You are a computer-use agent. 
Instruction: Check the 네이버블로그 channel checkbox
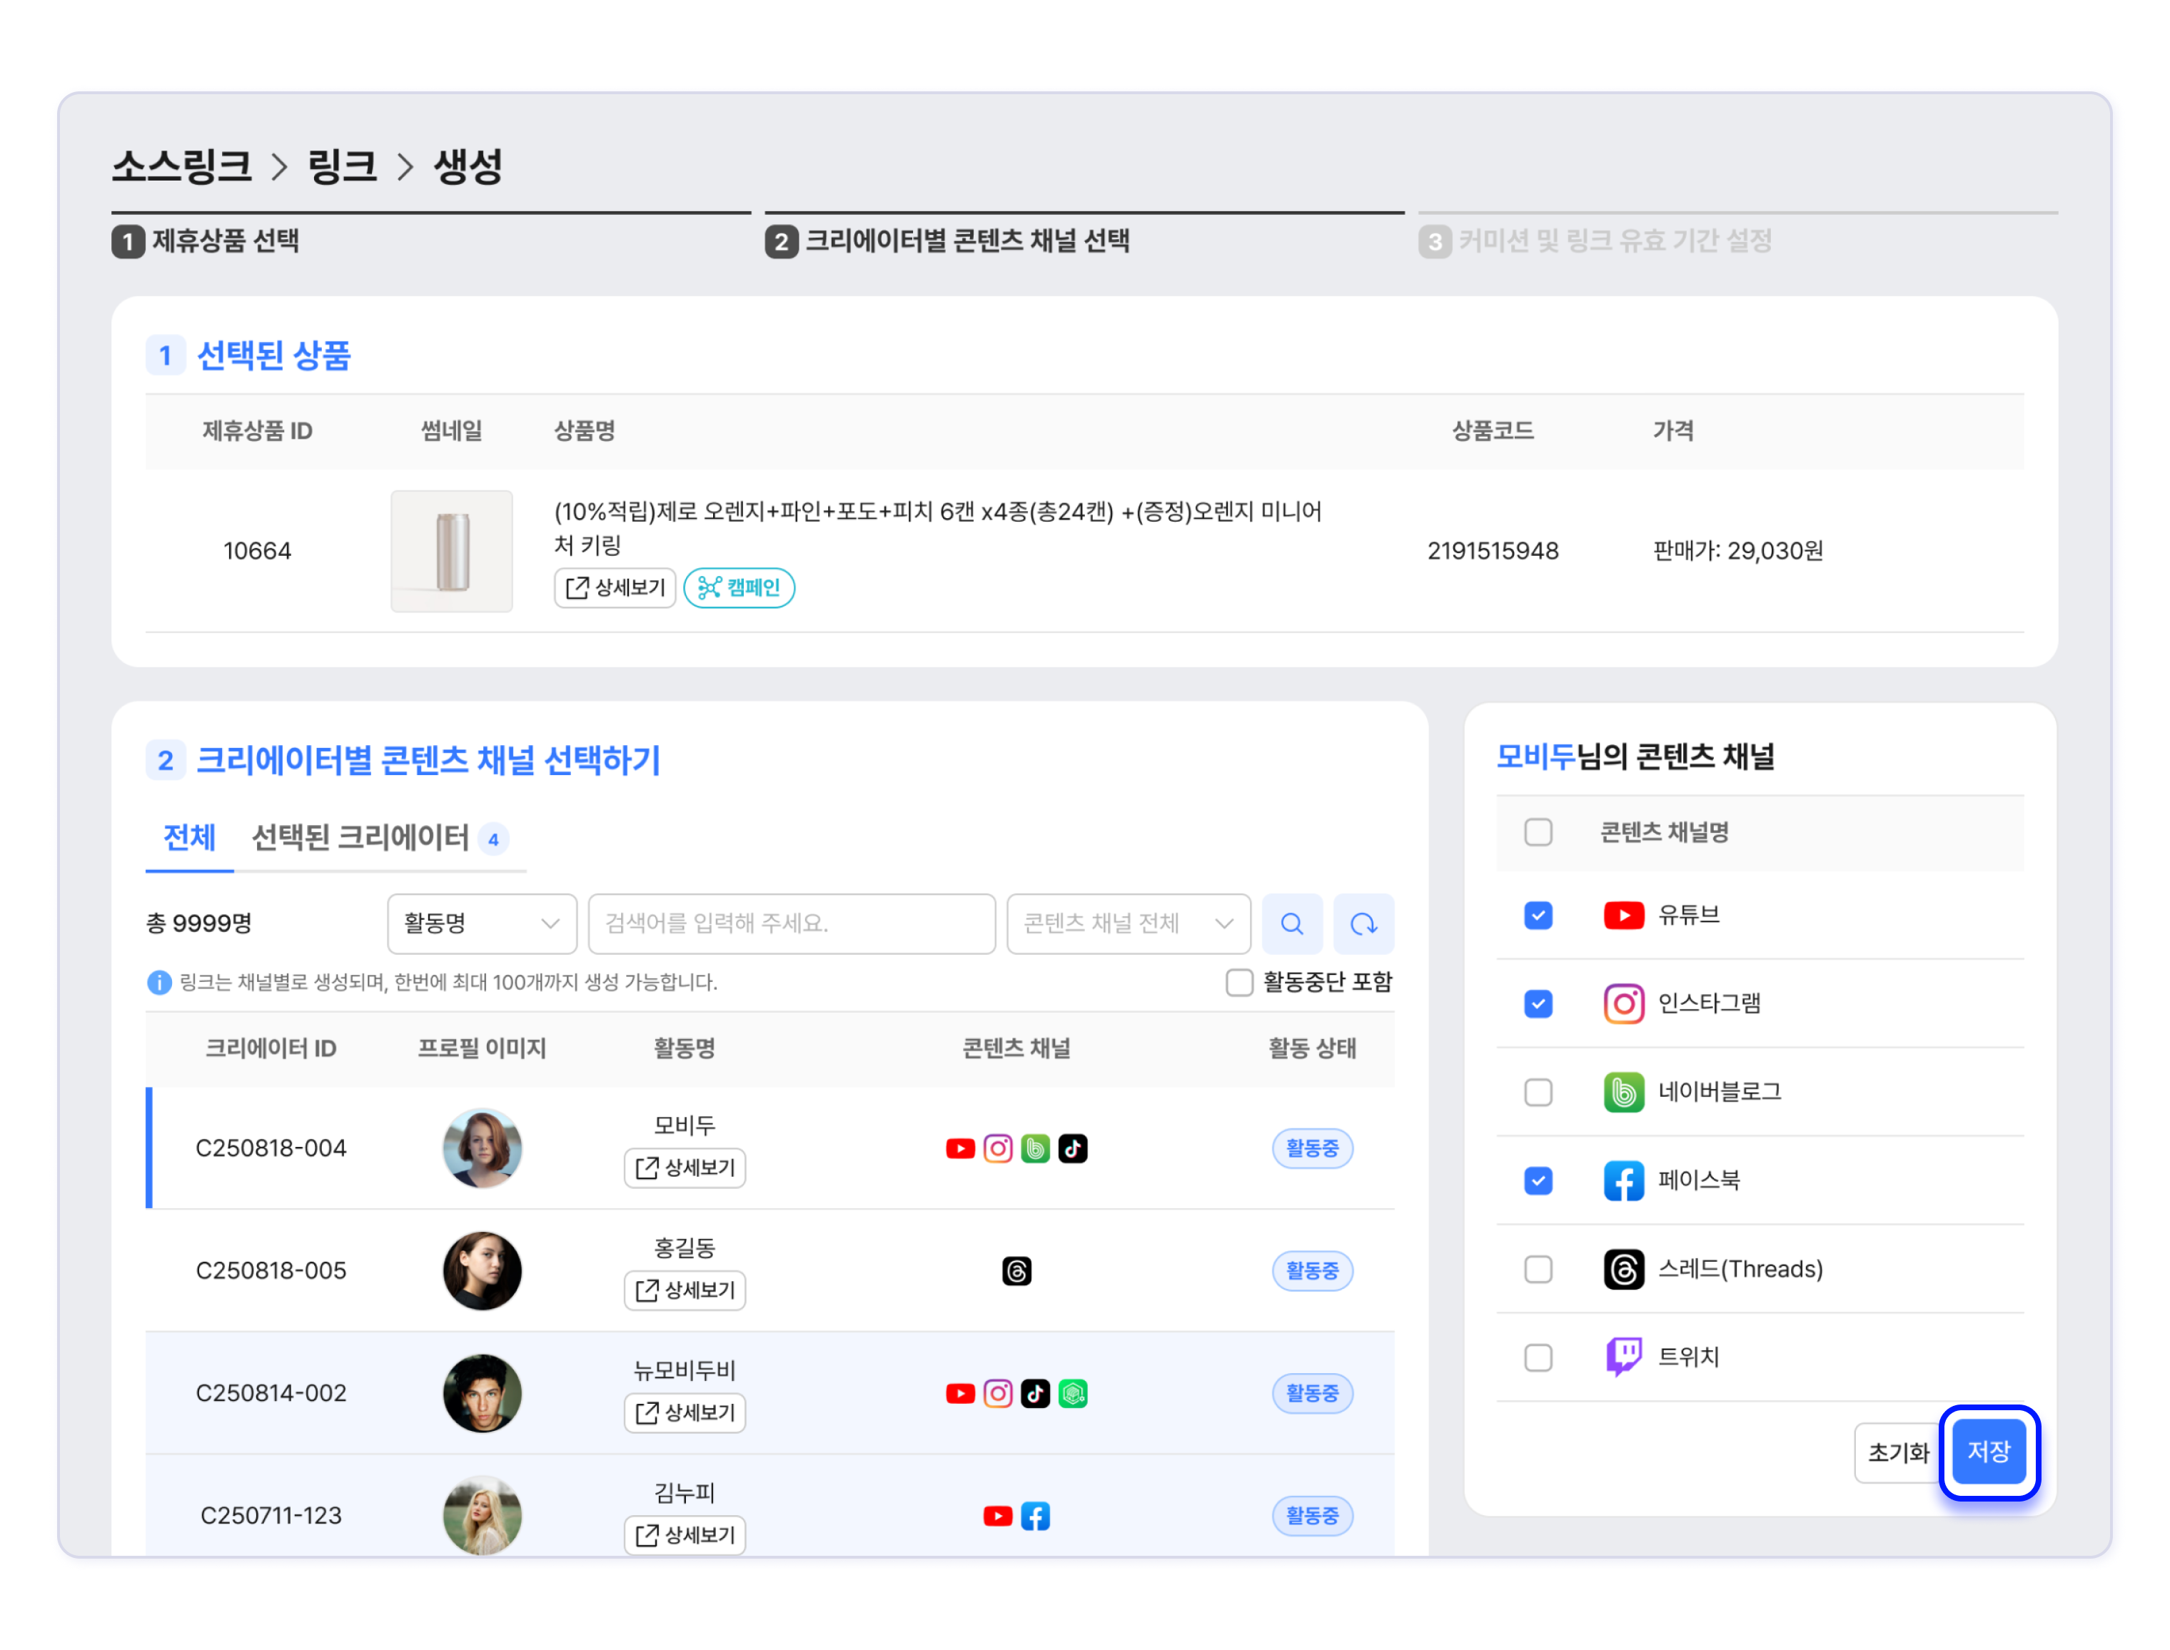1538,1092
